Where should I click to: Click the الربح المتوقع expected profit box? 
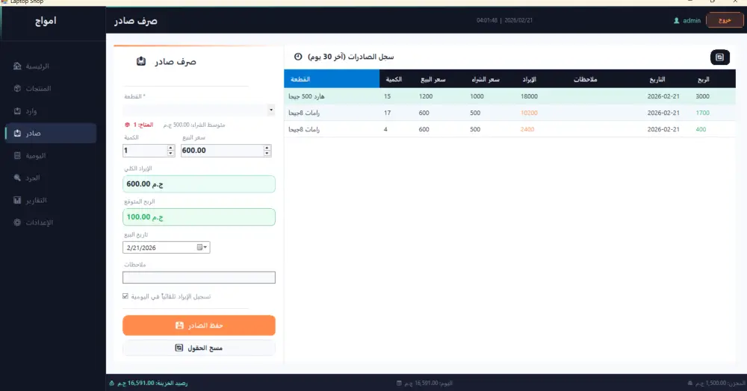[x=199, y=217]
